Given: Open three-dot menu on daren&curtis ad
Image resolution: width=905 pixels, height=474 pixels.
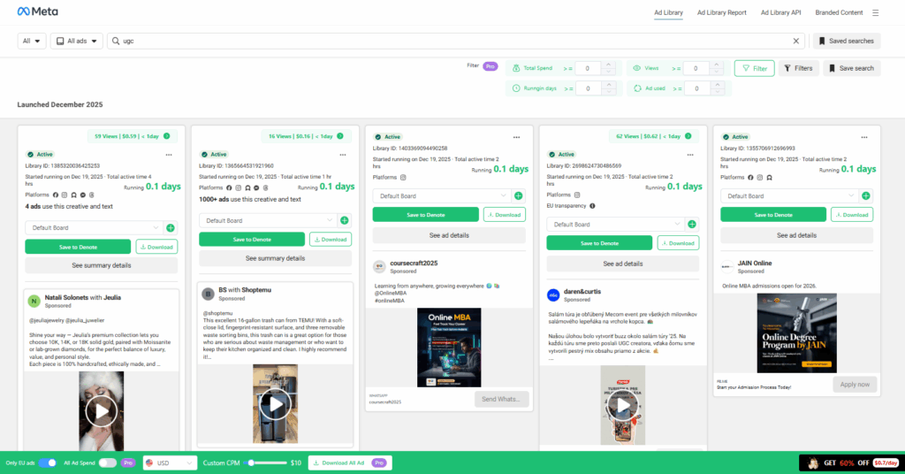Looking at the screenshot, I should click(x=690, y=155).
